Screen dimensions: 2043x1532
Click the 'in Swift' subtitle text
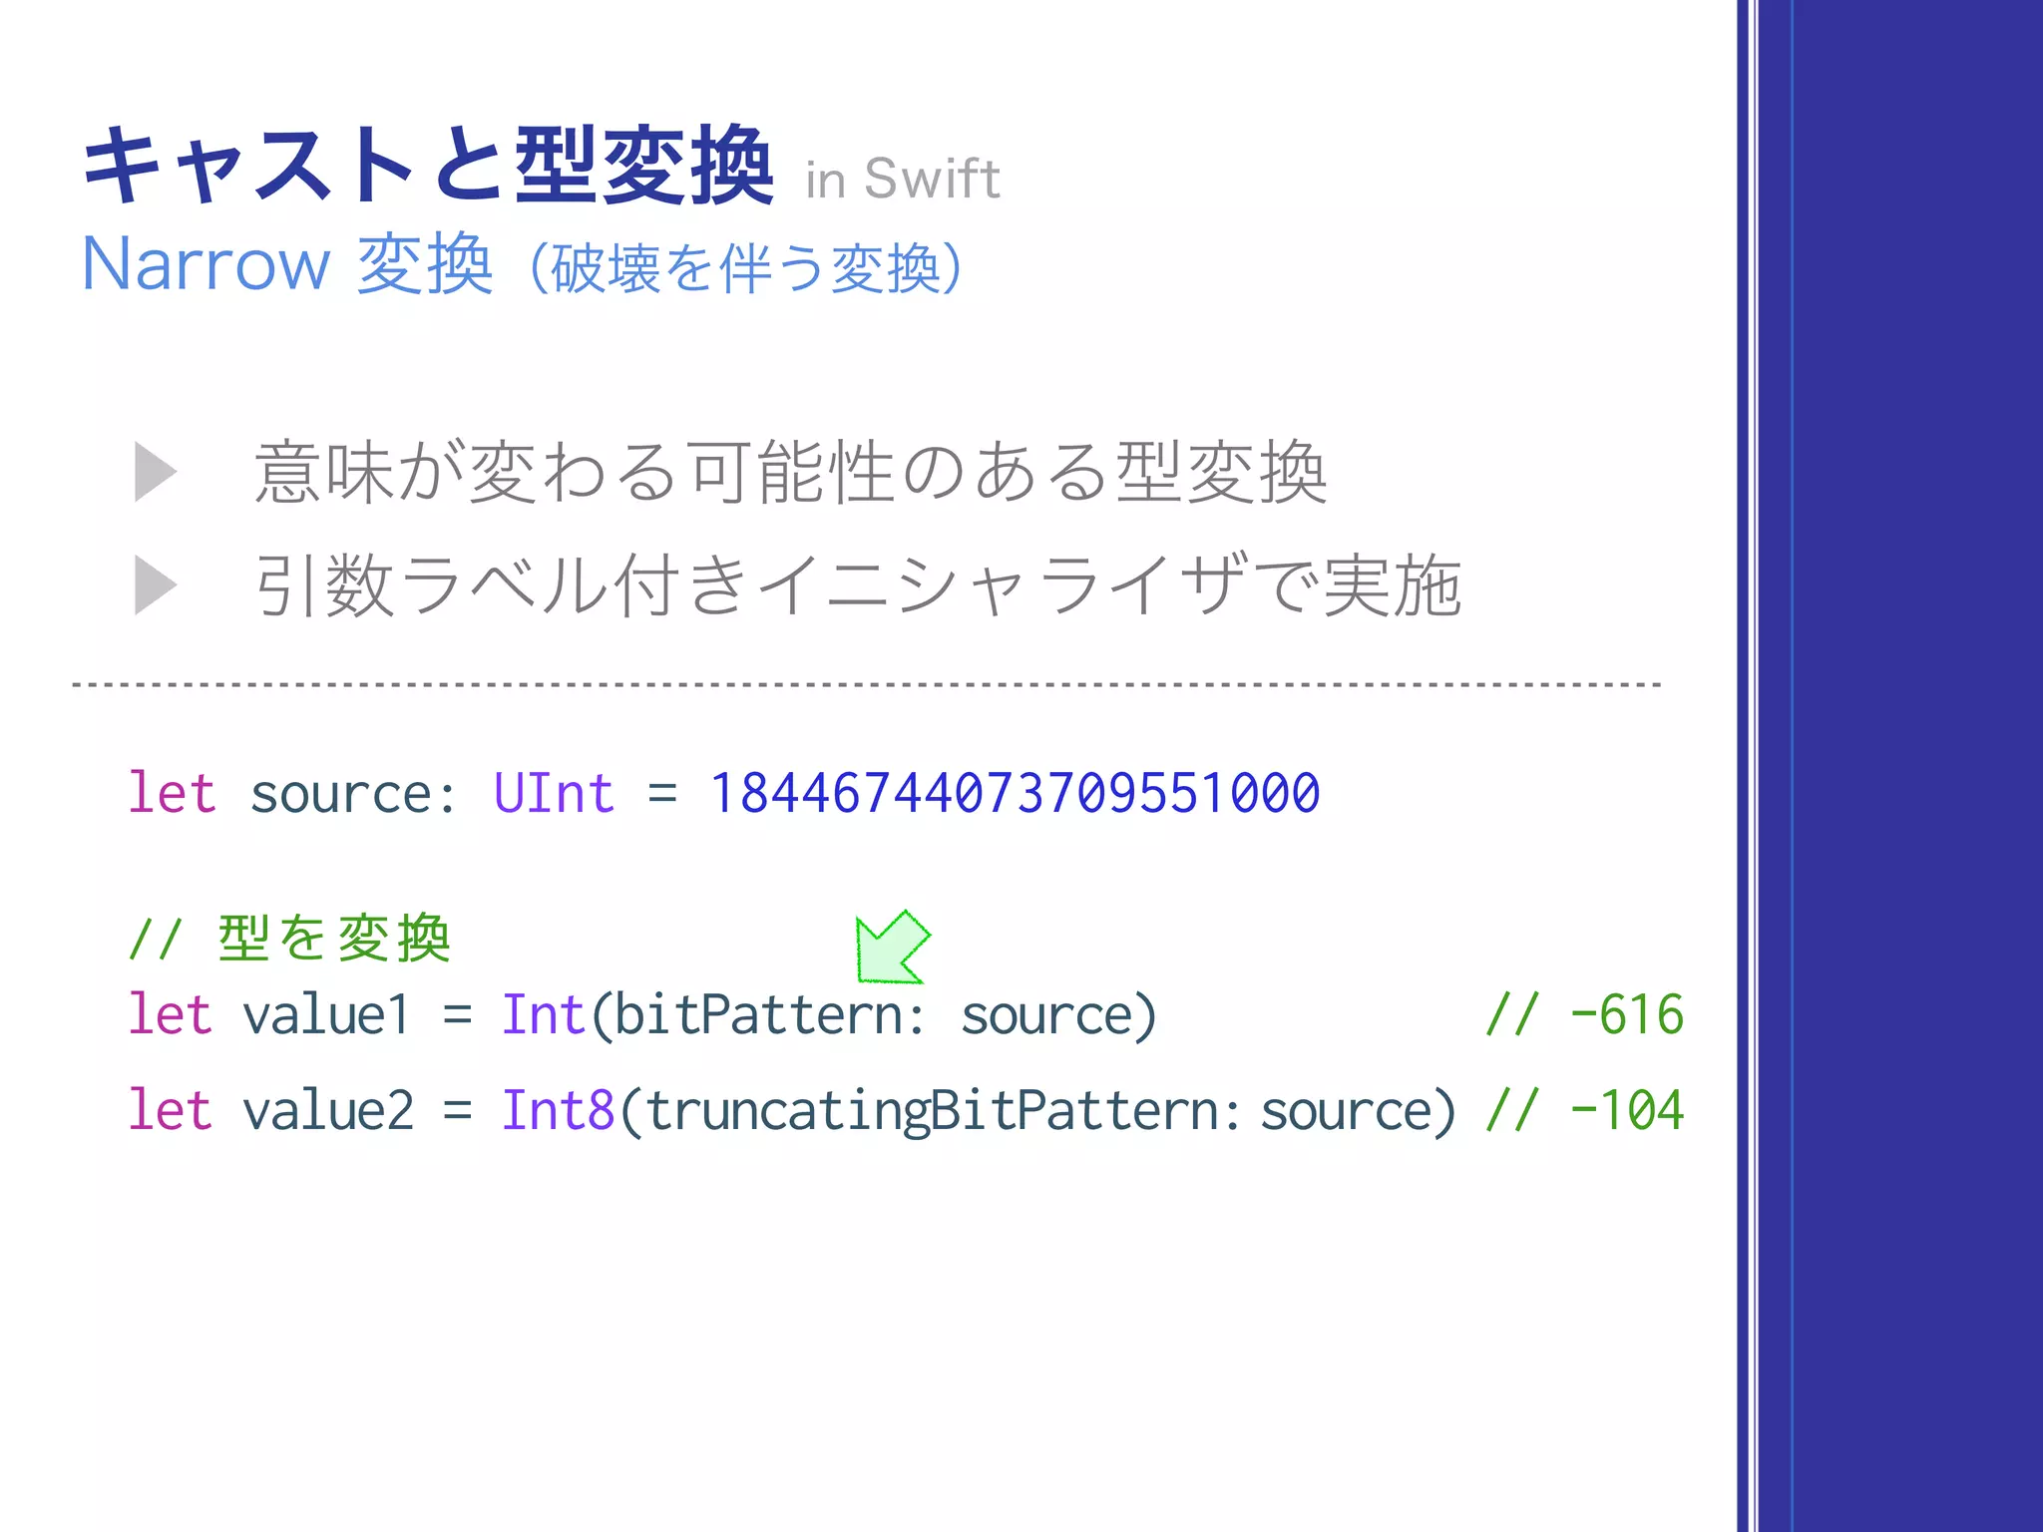(903, 180)
